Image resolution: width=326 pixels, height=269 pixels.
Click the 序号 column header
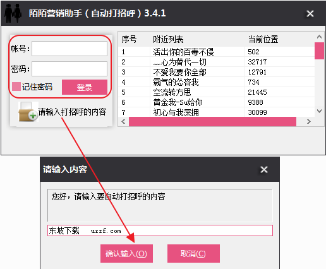coord(129,39)
